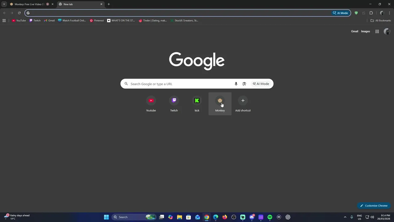Open the Youtube shortcut tile

(151, 104)
